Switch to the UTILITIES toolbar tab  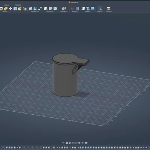click(x=18, y=5)
